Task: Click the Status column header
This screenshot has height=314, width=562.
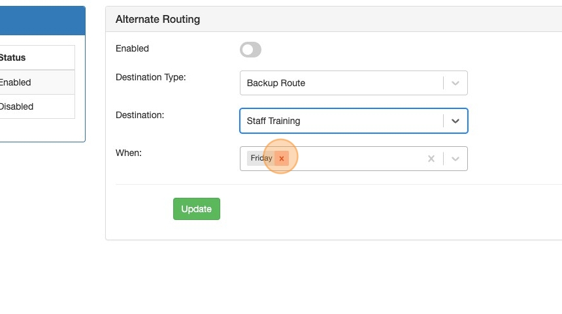Action: click(x=12, y=57)
